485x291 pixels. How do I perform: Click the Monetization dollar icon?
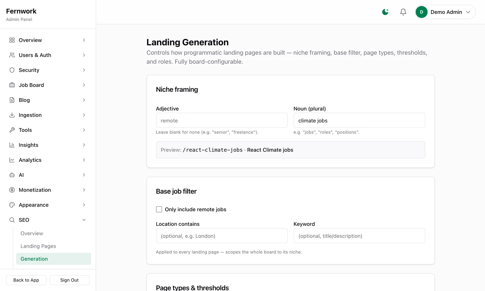point(12,190)
